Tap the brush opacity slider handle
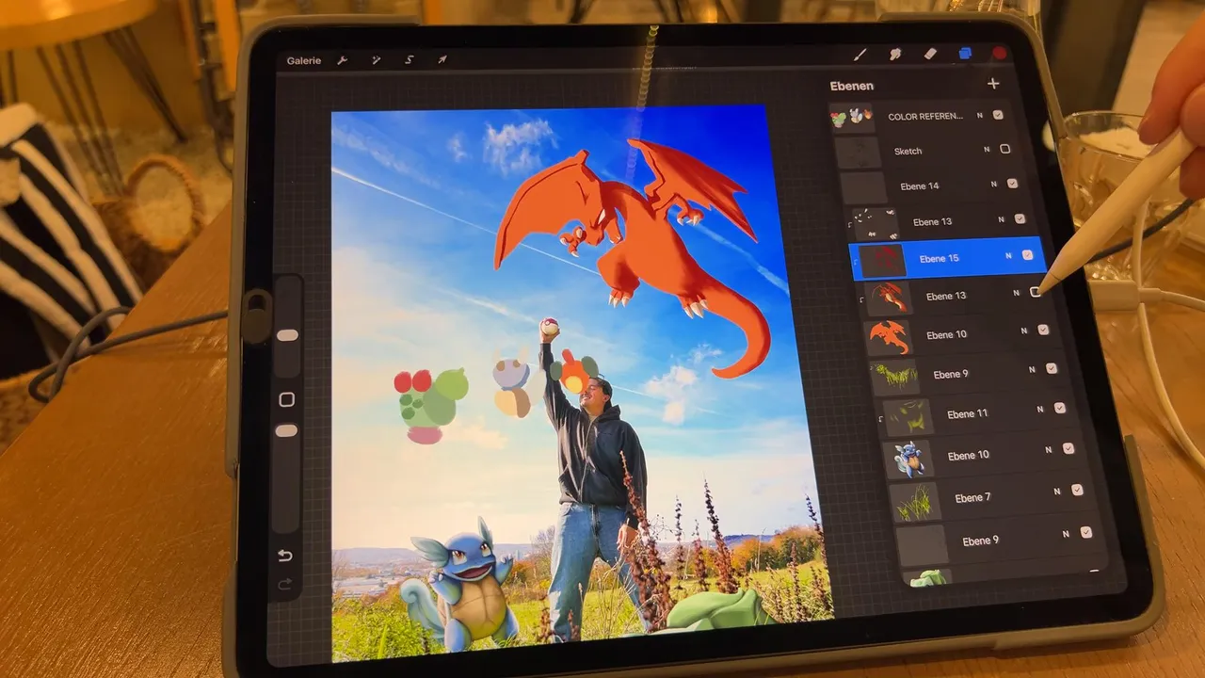The height and width of the screenshot is (678, 1205). click(x=287, y=430)
